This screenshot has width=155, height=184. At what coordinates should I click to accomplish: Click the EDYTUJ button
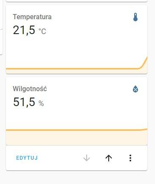pyautogui.click(x=27, y=158)
